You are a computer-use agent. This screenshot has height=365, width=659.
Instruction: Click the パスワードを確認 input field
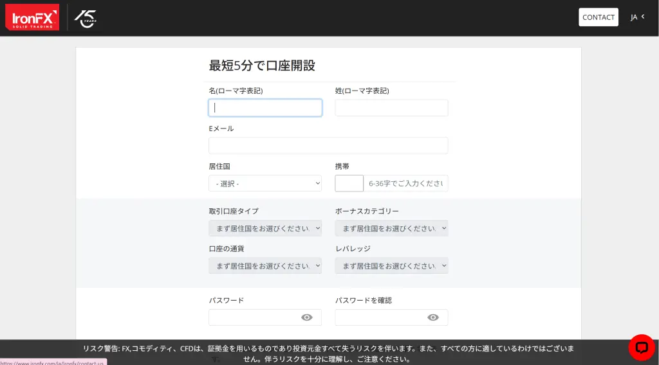[x=380, y=317]
